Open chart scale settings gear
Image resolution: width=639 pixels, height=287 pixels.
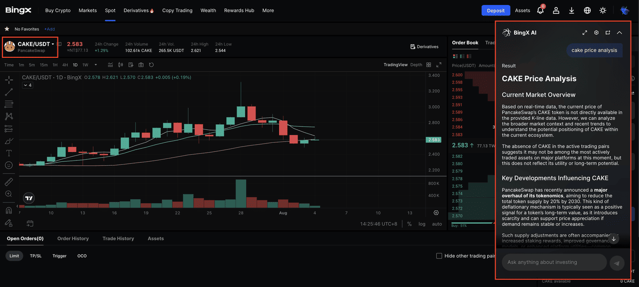point(436,213)
